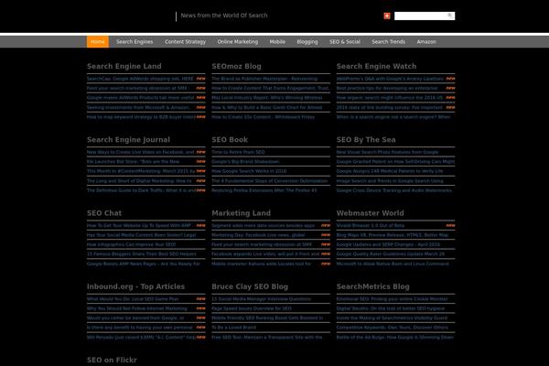Open the Webmaster World heading
Viewport: 549px width, 366px height.
(x=370, y=213)
